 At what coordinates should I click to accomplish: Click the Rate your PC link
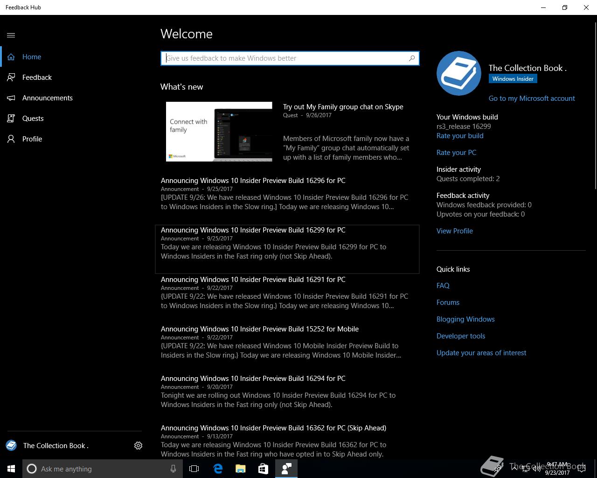coord(456,153)
